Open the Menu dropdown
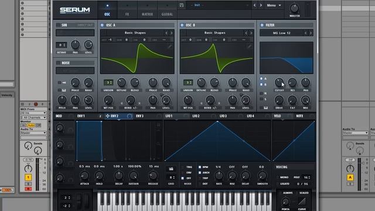 coord(274,5)
